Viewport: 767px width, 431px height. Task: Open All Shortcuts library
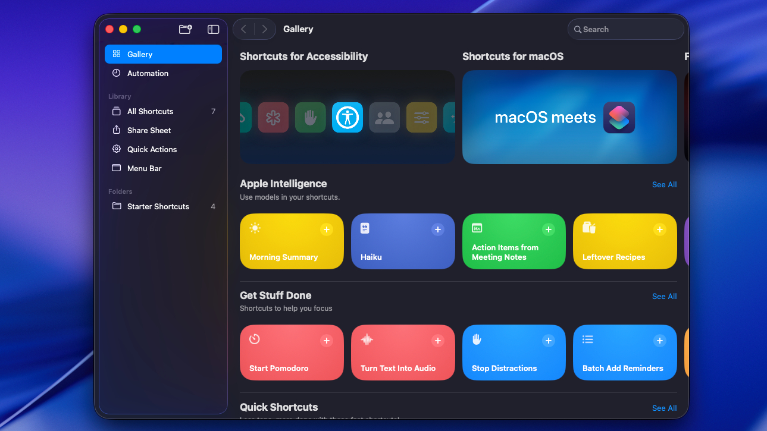point(150,111)
